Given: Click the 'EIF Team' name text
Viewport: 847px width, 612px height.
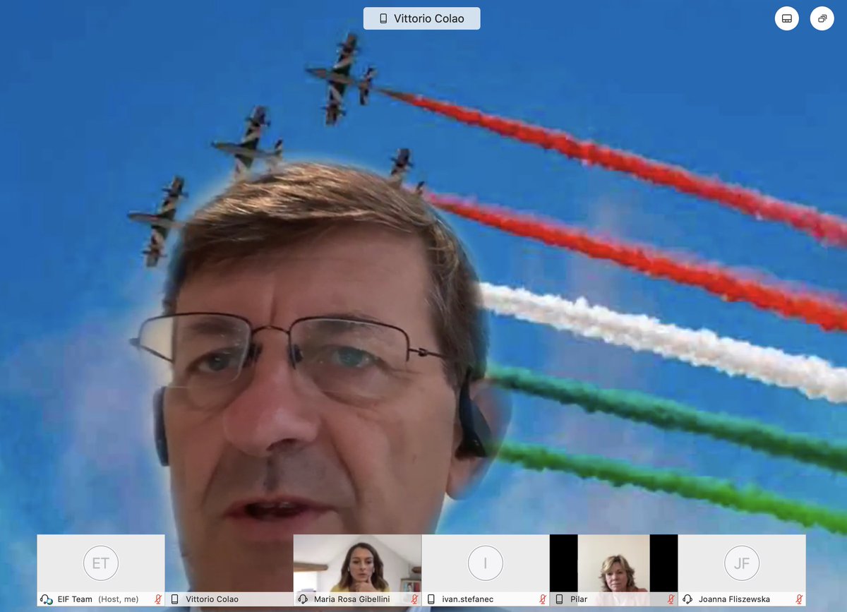Looking at the screenshot, I should coord(75,599).
